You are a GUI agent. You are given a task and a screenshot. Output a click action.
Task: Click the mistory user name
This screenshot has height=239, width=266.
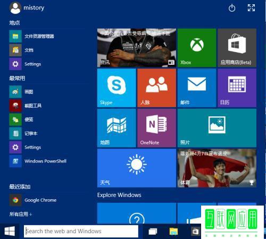point(34,8)
